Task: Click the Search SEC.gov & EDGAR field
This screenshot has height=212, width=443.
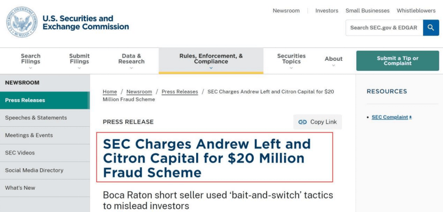Action: (x=384, y=28)
